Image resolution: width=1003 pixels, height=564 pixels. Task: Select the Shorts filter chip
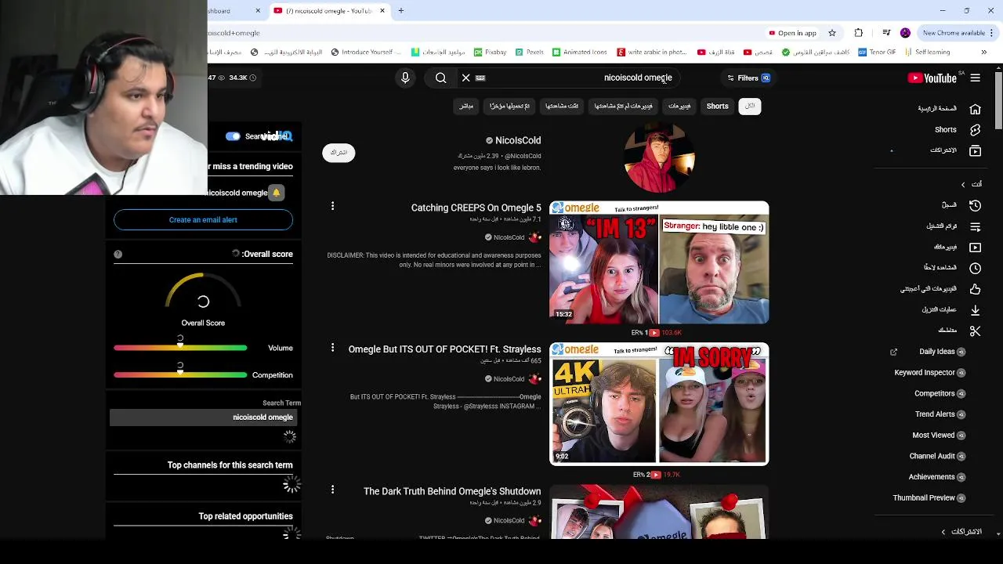point(717,106)
